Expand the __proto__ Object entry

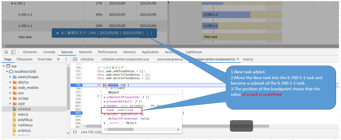(105, 123)
